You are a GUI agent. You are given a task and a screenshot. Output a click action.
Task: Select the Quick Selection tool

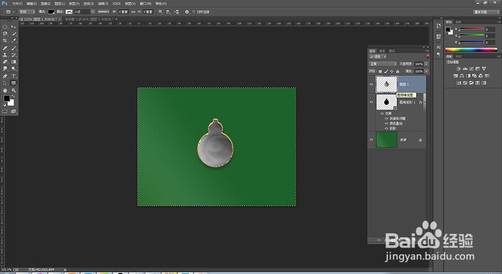click(14, 33)
